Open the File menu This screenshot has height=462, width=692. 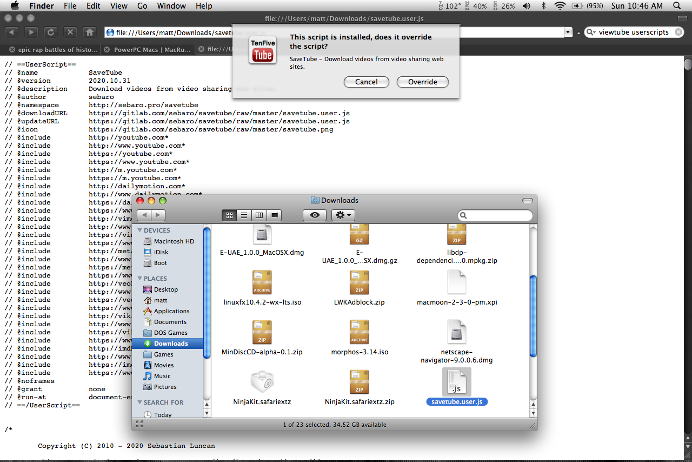[70, 6]
